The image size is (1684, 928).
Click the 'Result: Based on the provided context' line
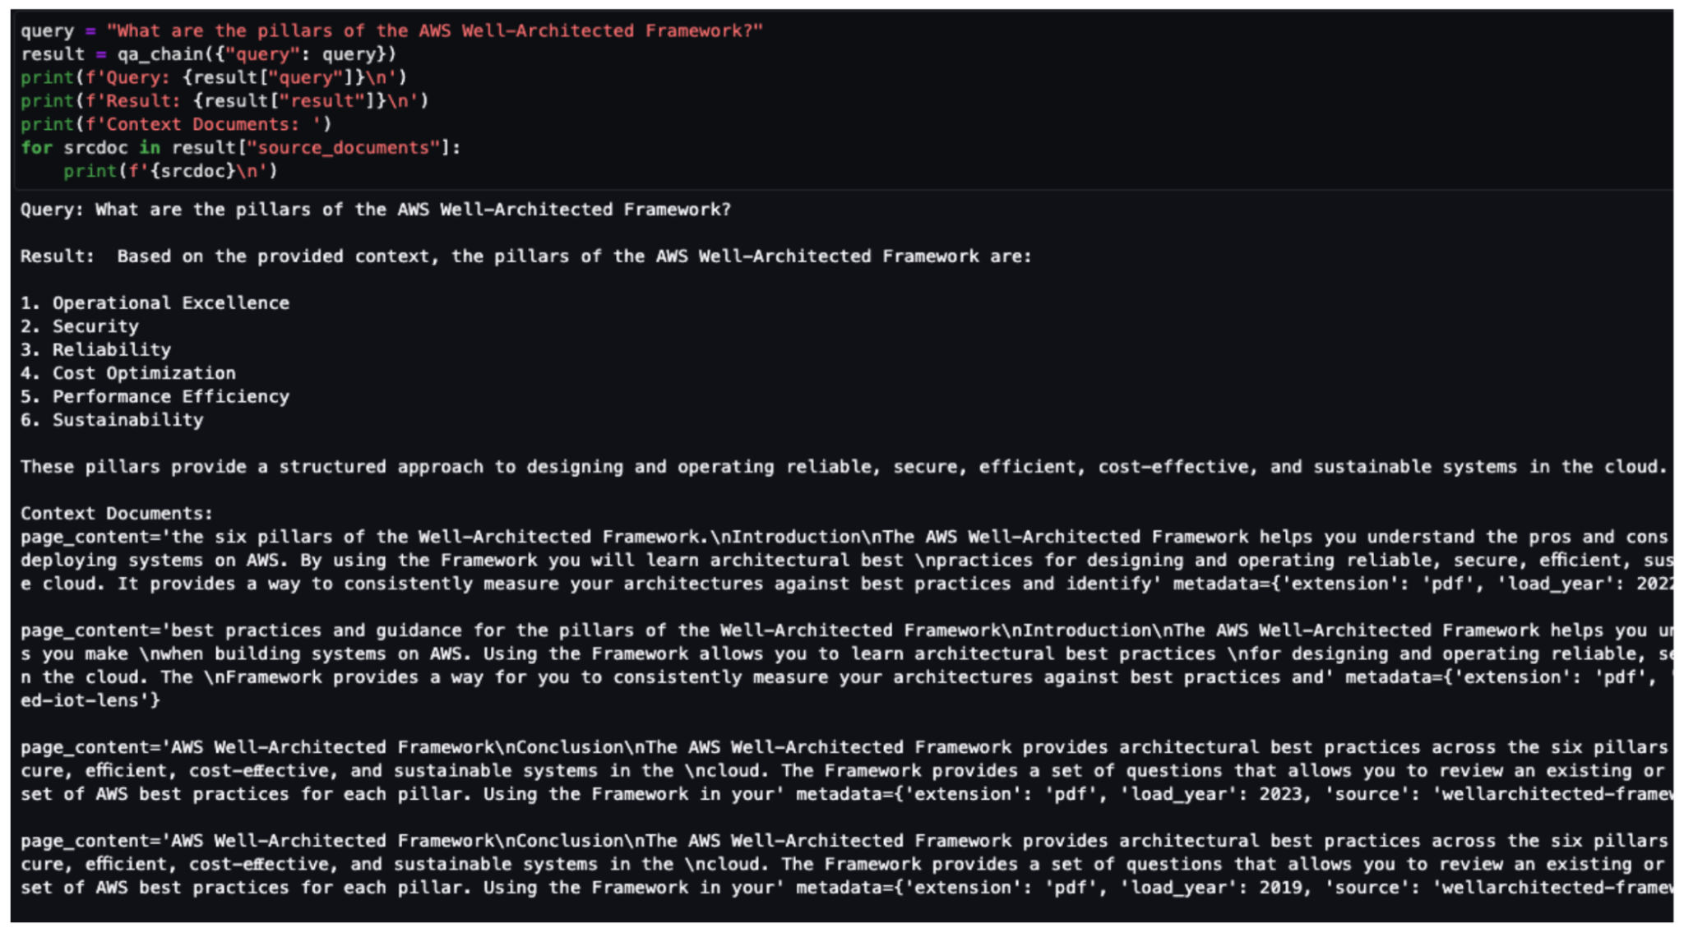(x=526, y=257)
